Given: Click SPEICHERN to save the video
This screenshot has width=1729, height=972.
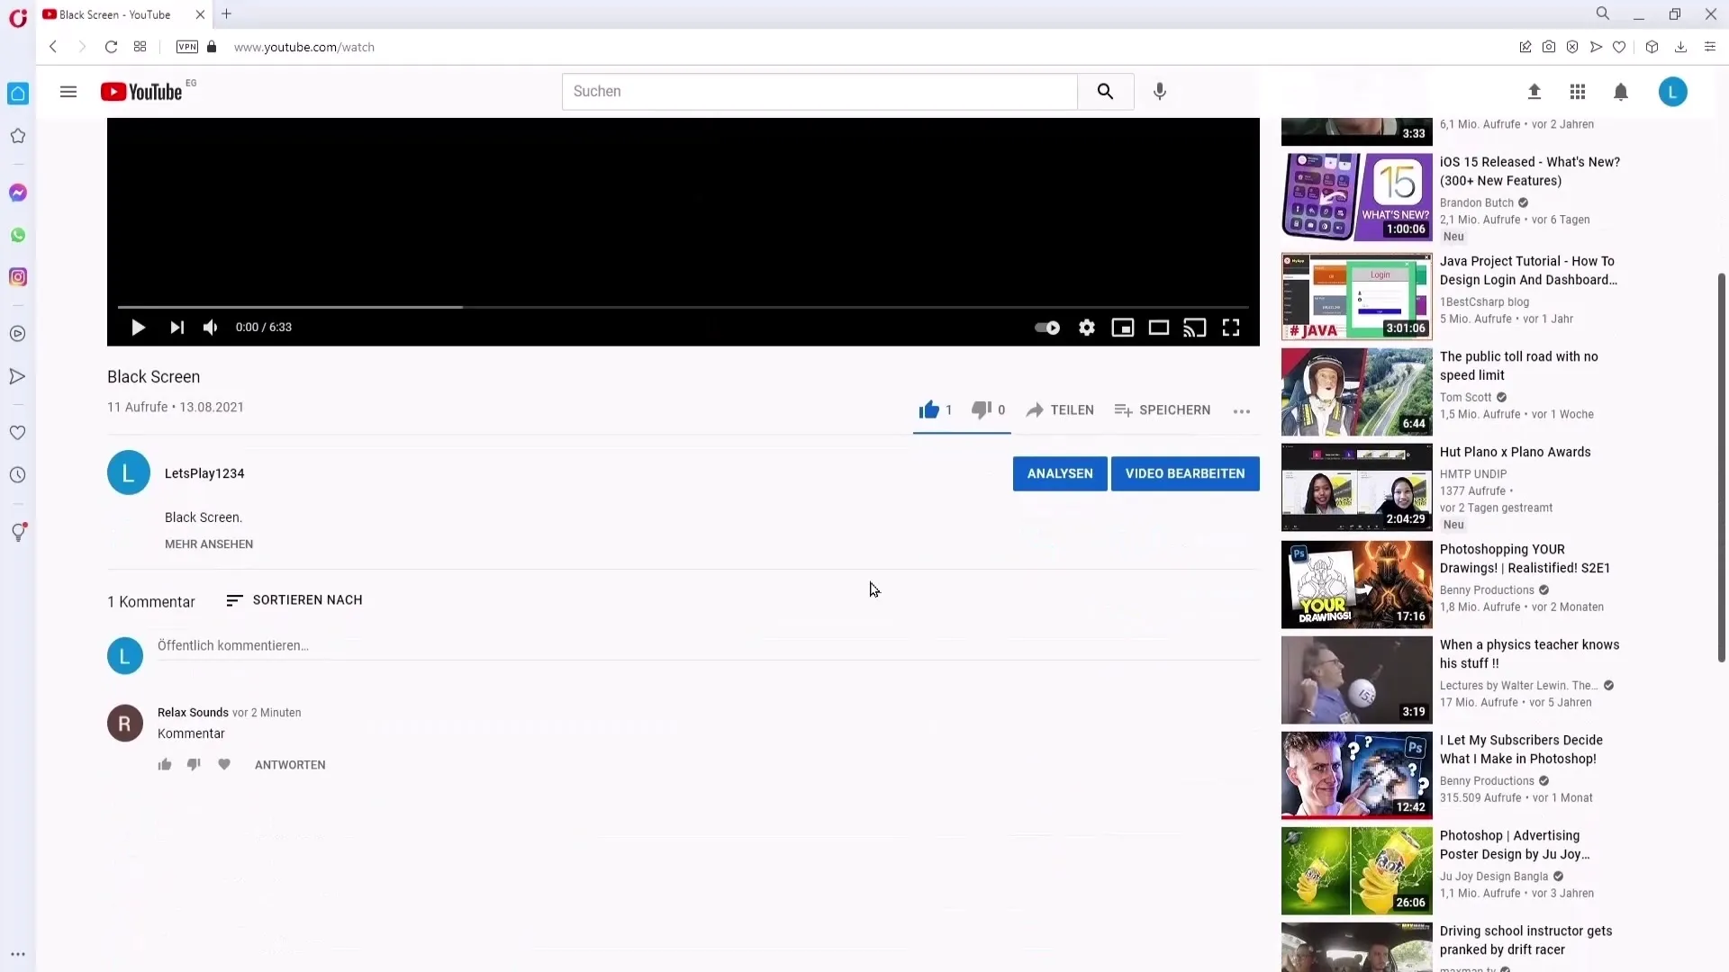Looking at the screenshot, I should 1163,409.
